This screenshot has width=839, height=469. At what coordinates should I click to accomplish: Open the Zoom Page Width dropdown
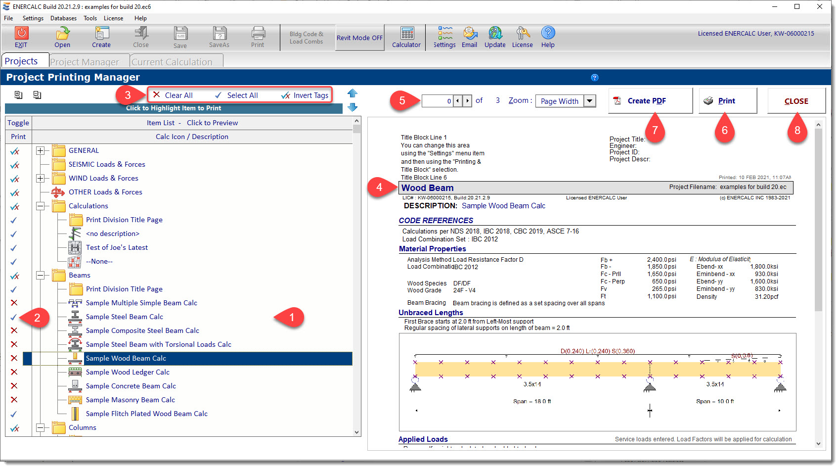click(589, 101)
